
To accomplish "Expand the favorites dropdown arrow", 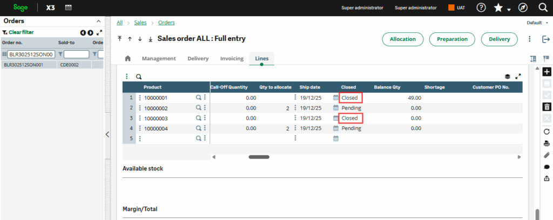I will 509,10.
